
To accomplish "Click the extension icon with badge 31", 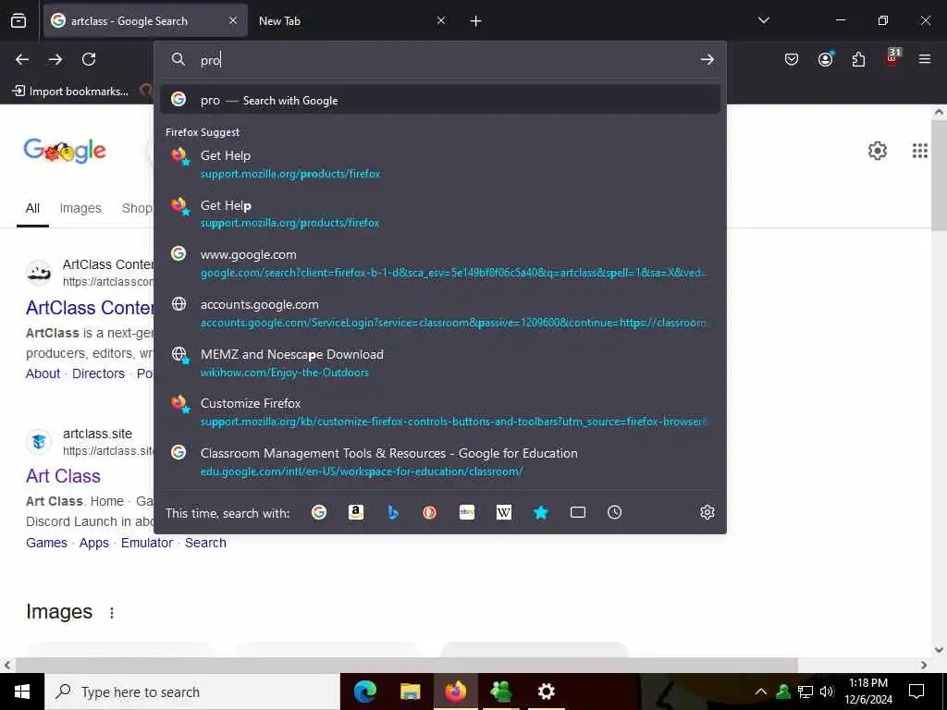I will click(x=892, y=58).
